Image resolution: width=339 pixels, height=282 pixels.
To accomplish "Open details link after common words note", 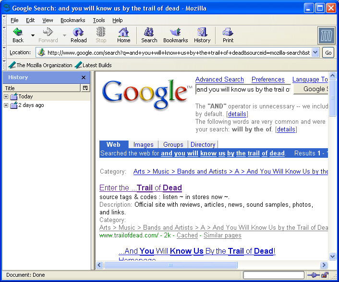I will pyautogui.click(x=286, y=129).
